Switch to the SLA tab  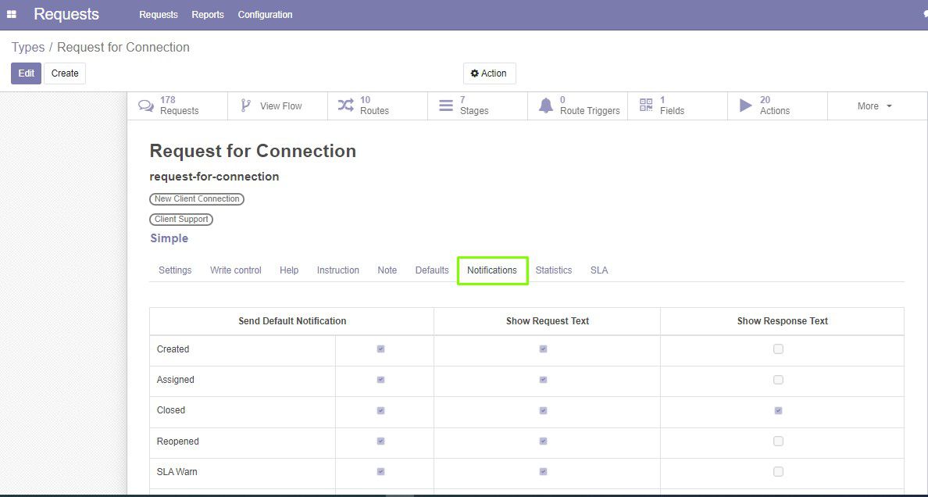coord(599,270)
